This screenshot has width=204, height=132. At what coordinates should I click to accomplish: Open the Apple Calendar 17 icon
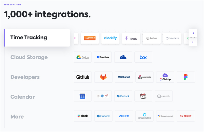tap(143, 96)
